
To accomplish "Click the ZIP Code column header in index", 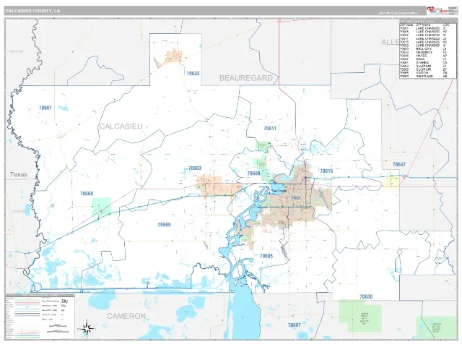I will pyautogui.click(x=406, y=25).
